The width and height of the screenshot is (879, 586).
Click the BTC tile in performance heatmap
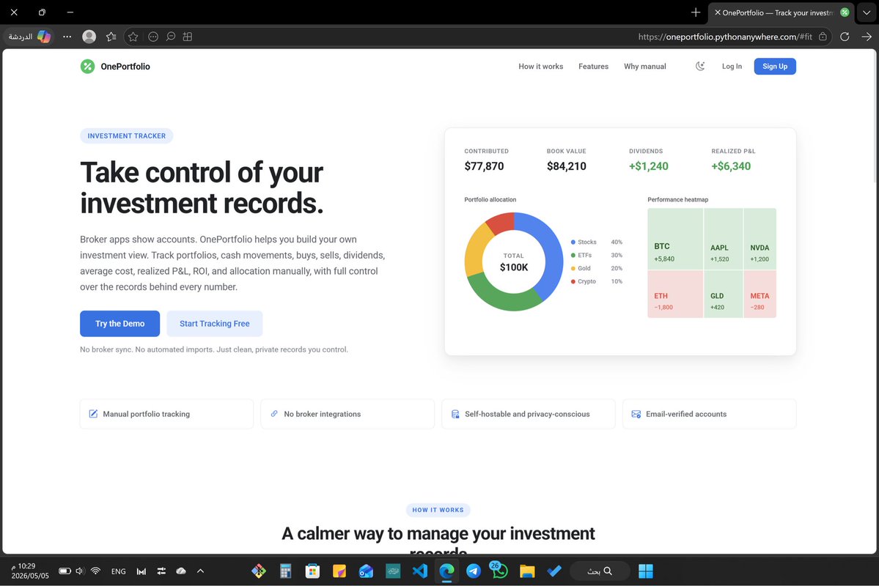[x=675, y=240]
